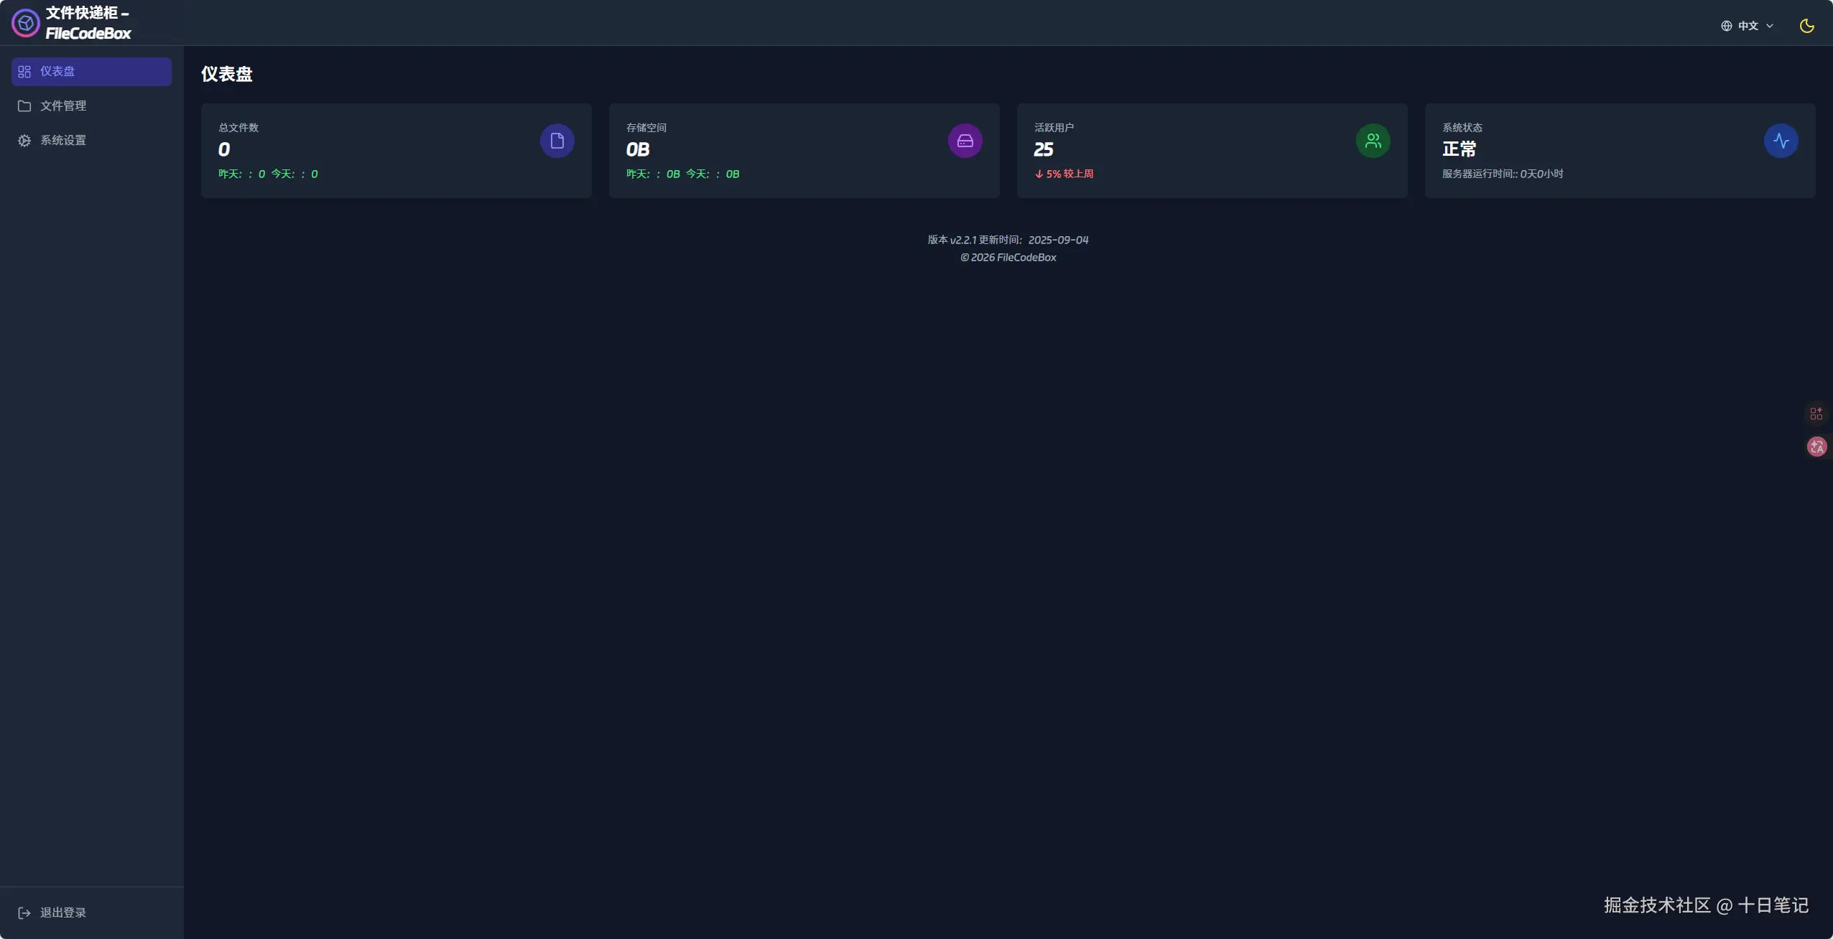The height and width of the screenshot is (939, 1833).
Task: Open the 中文 language dropdown
Action: click(1748, 26)
